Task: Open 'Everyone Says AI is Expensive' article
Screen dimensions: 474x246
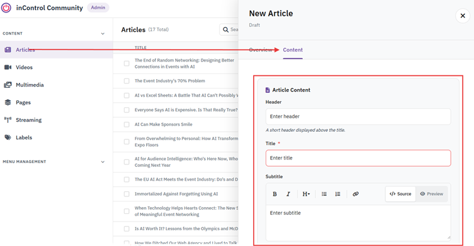Action: coord(186,110)
